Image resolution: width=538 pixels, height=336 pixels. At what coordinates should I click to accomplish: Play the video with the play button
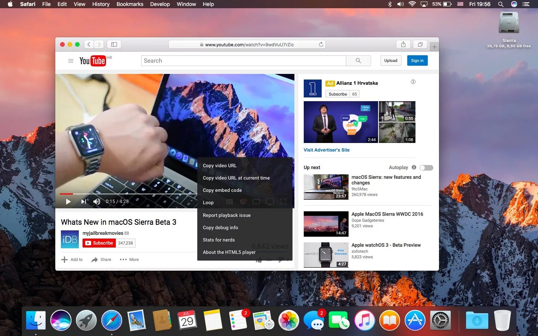pyautogui.click(x=68, y=202)
